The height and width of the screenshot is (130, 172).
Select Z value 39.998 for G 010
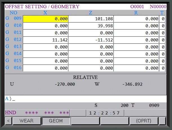[x=91, y=26]
